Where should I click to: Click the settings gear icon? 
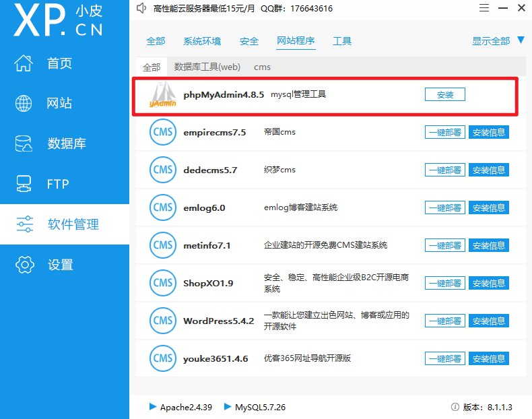pyautogui.click(x=25, y=265)
